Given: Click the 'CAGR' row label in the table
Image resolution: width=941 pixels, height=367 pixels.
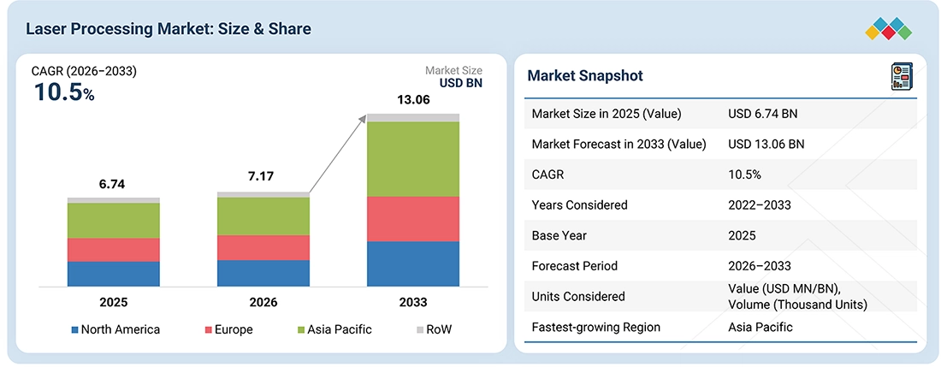Looking at the screenshot, I should [548, 175].
